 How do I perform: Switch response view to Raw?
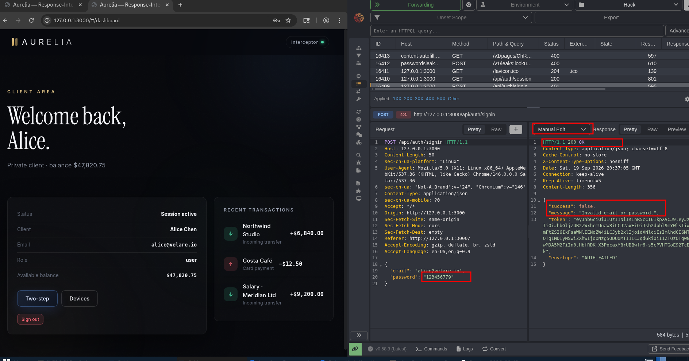point(652,129)
